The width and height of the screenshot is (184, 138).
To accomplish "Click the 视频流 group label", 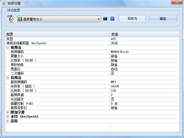I will [x=16, y=48].
